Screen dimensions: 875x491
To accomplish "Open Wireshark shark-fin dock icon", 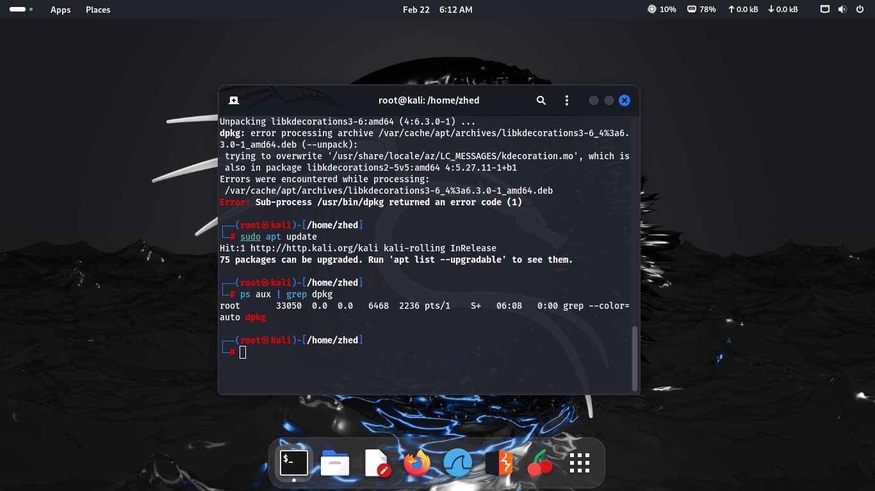I will pos(458,463).
